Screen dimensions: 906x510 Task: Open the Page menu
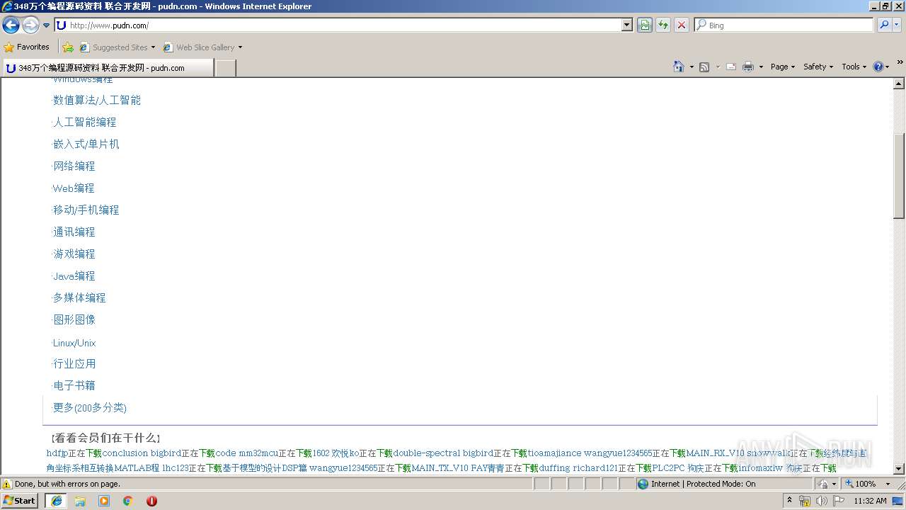click(782, 67)
